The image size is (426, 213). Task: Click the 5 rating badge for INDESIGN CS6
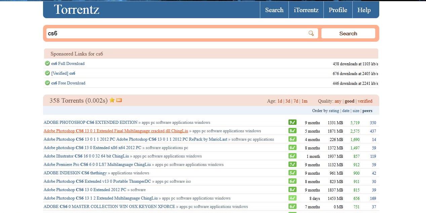[x=292, y=173]
